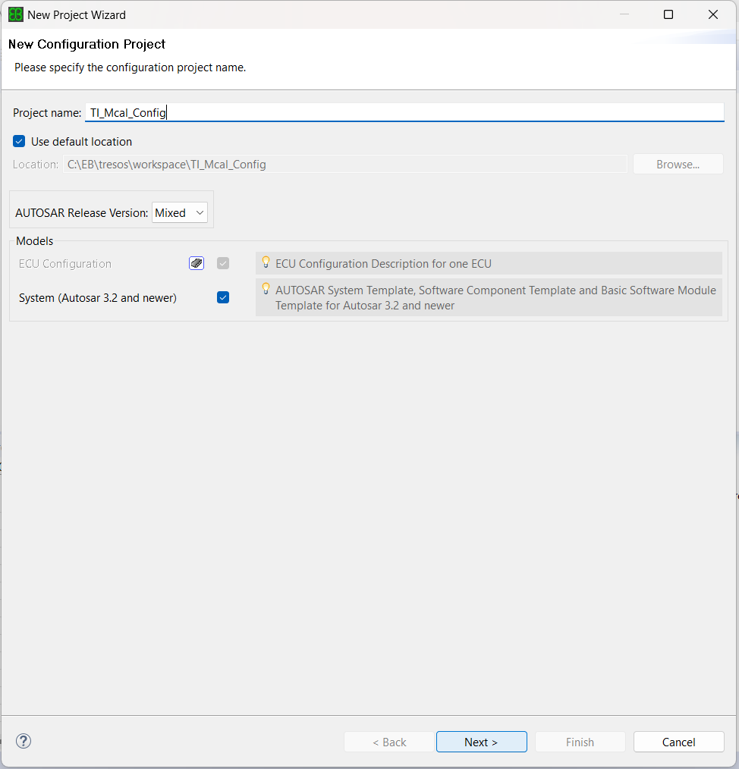This screenshot has width=739, height=769.
Task: Click the greyed ECU Configuration checkbox
Action: 222,263
